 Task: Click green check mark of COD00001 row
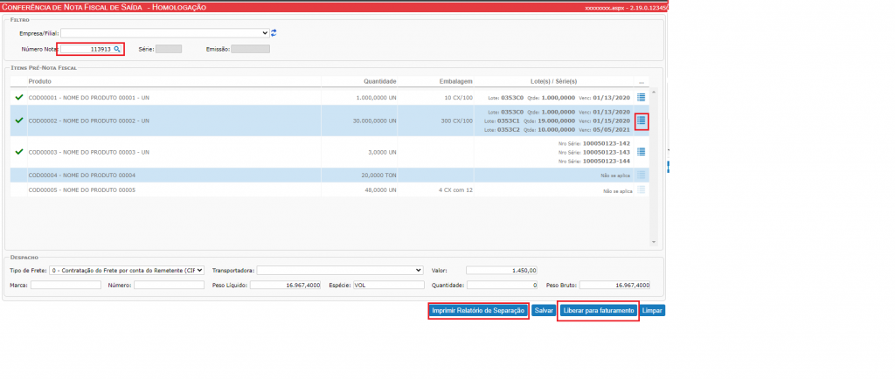pyautogui.click(x=19, y=98)
